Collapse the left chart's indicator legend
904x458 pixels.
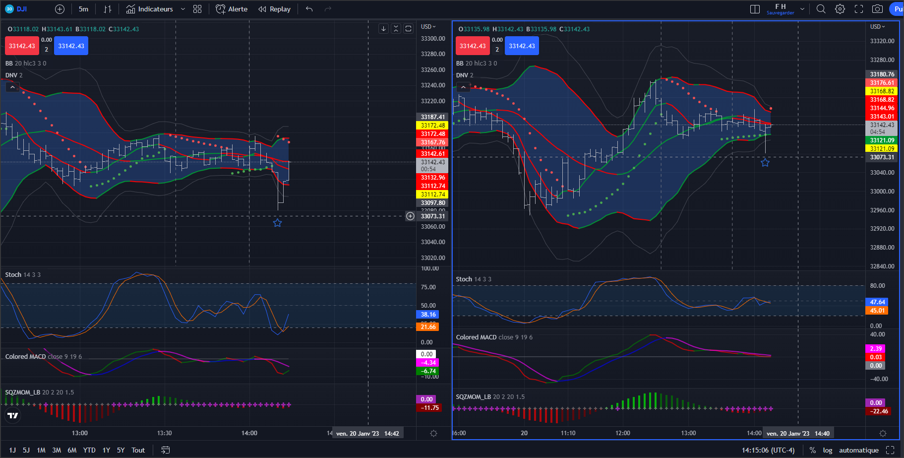point(12,87)
